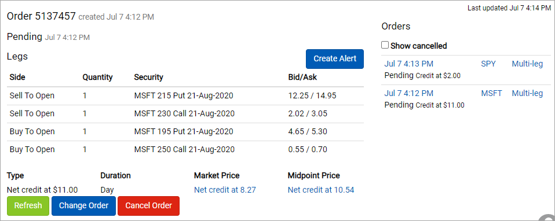The width and height of the screenshot is (555, 221).
Task: Click the Bid/Ask column header
Action: pyautogui.click(x=302, y=77)
